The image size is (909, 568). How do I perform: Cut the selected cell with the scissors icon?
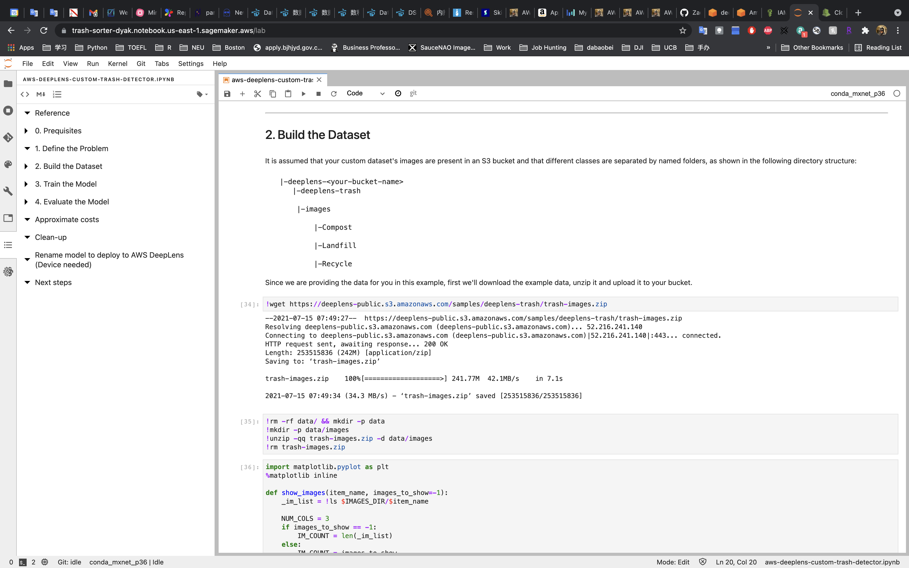pyautogui.click(x=257, y=94)
